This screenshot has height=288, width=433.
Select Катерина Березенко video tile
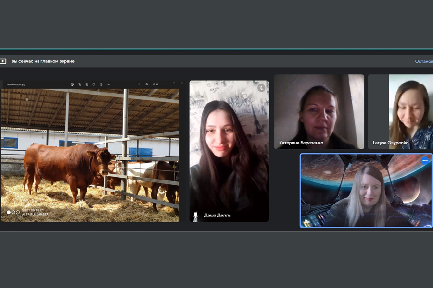tap(319, 112)
